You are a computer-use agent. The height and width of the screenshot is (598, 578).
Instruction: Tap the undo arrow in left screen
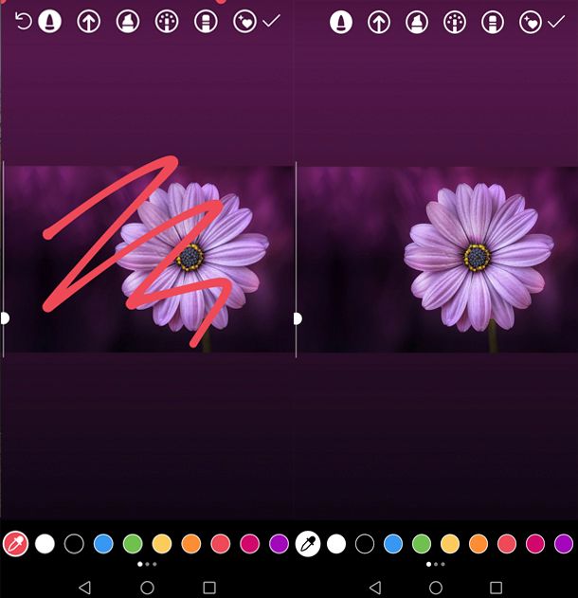pyautogui.click(x=24, y=21)
